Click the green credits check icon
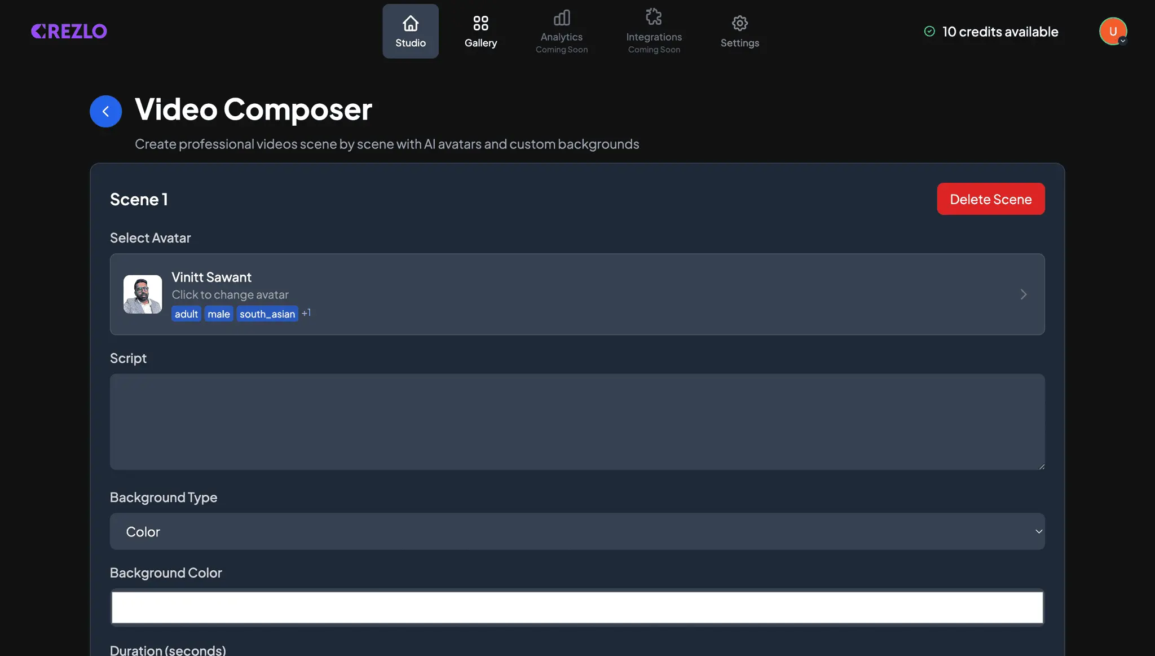The width and height of the screenshot is (1155, 656). [929, 32]
